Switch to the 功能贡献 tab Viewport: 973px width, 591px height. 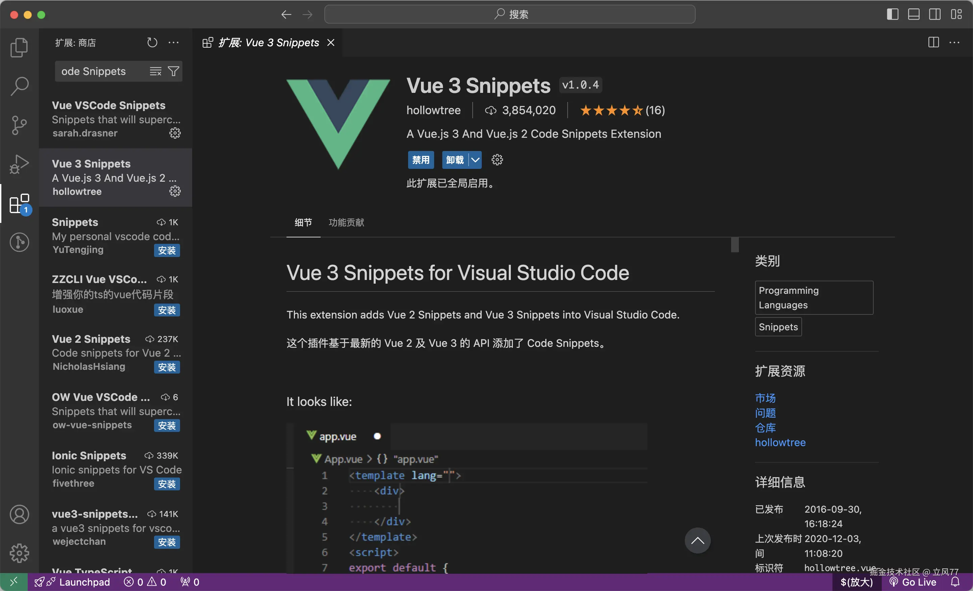click(x=346, y=222)
